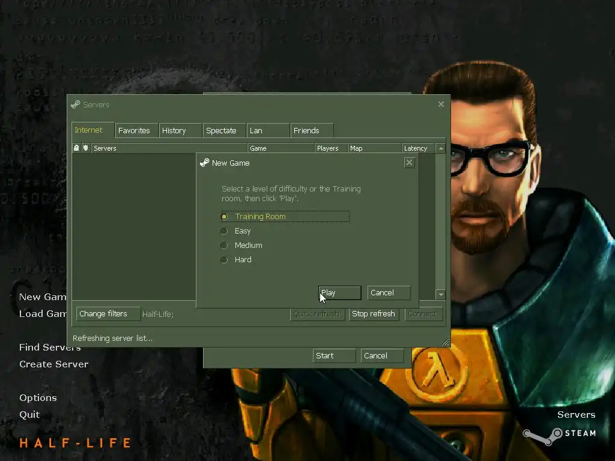Open Create Server from main menu
The width and height of the screenshot is (615, 461).
point(53,364)
